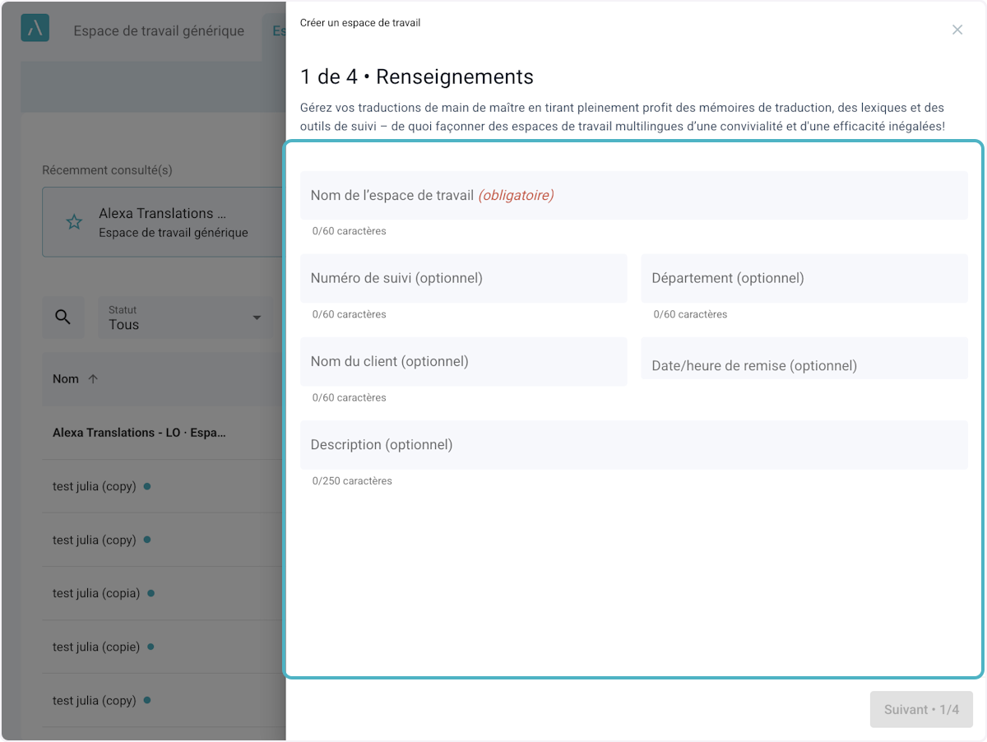Switch to Espace de travail générique tab
This screenshot has height=742, width=987.
coord(159,31)
